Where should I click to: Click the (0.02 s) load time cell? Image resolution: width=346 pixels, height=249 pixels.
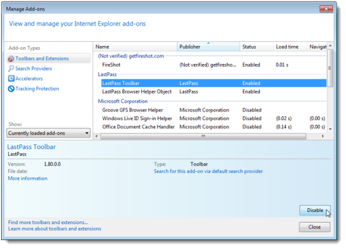pyautogui.click(x=284, y=118)
